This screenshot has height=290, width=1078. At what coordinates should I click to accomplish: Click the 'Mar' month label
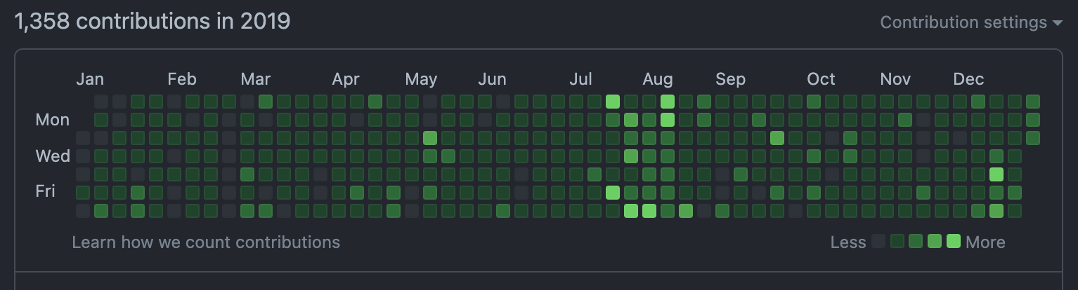click(x=255, y=79)
